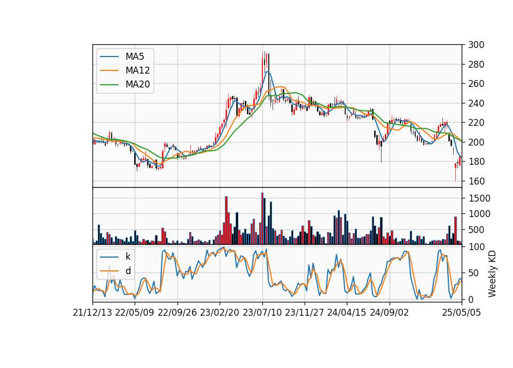This screenshot has width=513, height=368.
Task: Click the 200 price axis label
Action: tap(476, 142)
